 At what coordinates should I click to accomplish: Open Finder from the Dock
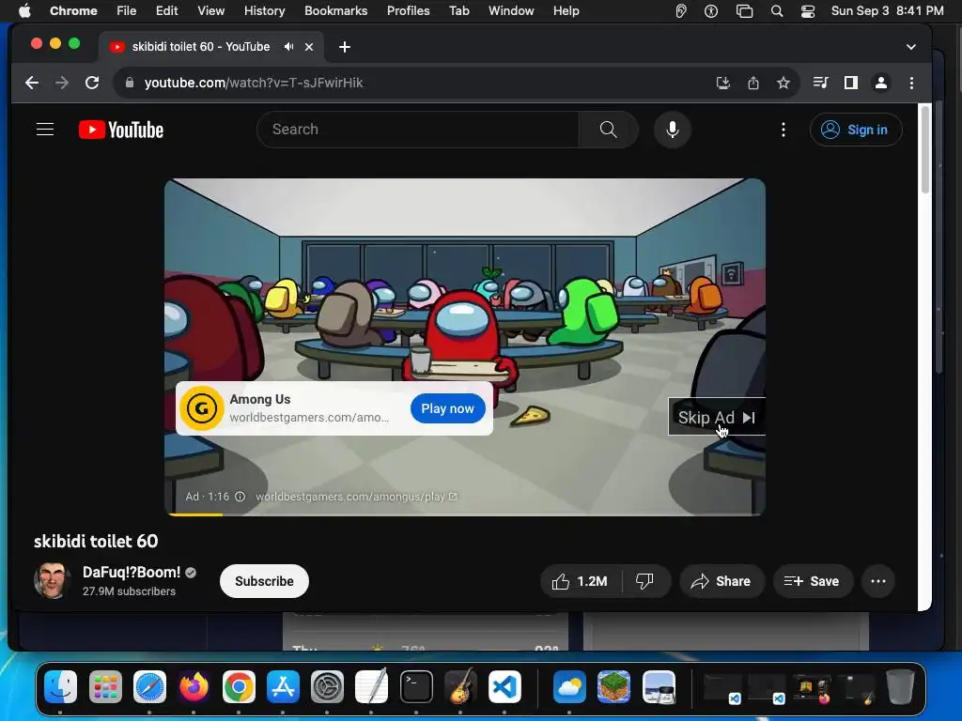60,686
